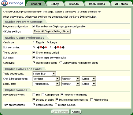
Task: Enable Friend online sound checkbox
Action: click(92, 99)
